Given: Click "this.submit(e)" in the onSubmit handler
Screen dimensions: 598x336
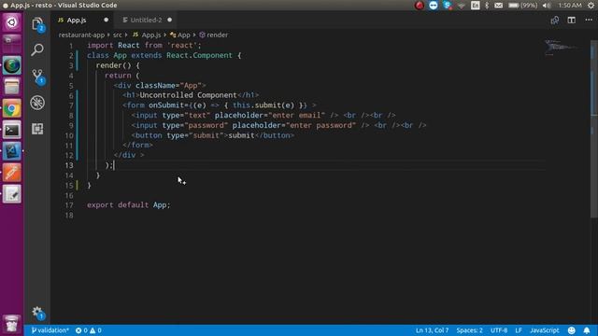Looking at the screenshot, I should pos(263,105).
